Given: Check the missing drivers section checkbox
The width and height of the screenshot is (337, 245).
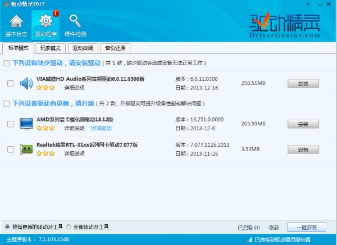Looking at the screenshot, I should [x=6, y=63].
